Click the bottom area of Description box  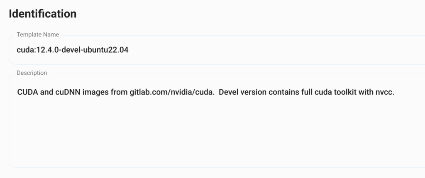coord(217,160)
